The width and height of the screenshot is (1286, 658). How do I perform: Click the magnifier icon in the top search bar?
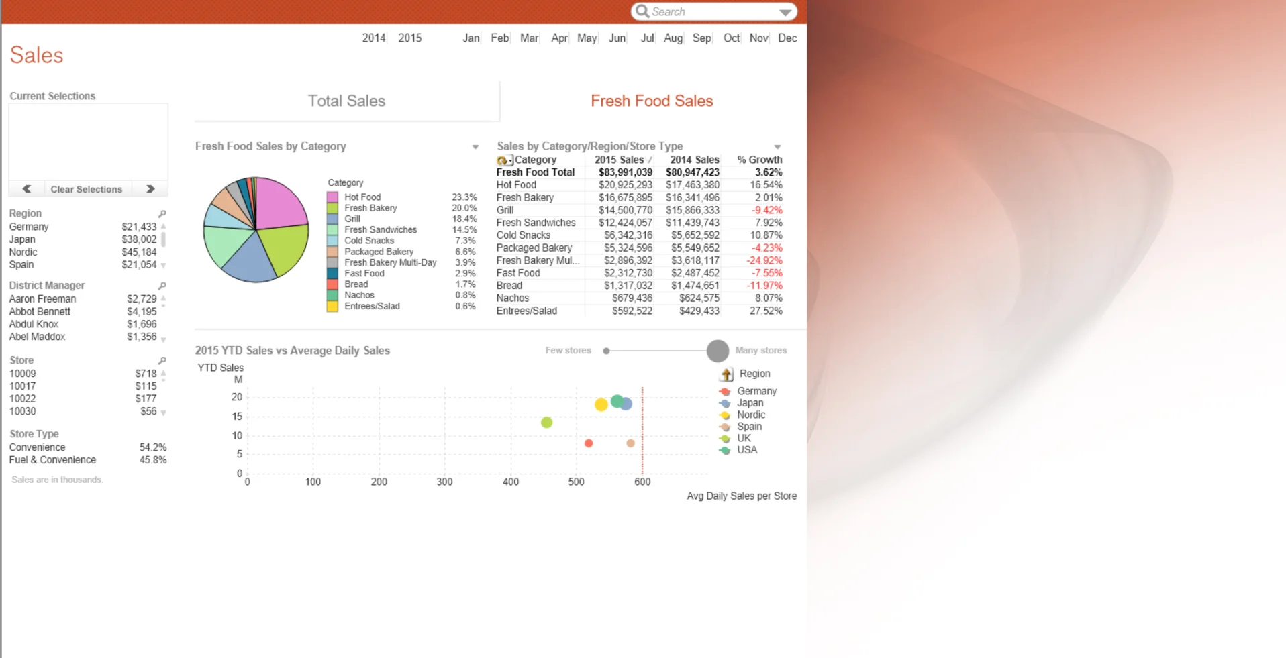point(642,11)
